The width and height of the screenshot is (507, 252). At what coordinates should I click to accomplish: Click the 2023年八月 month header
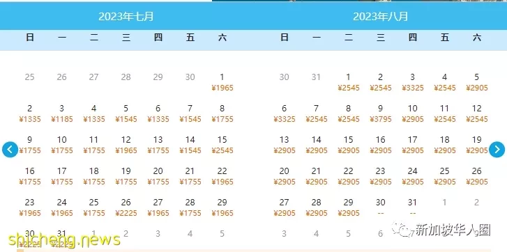point(381,16)
